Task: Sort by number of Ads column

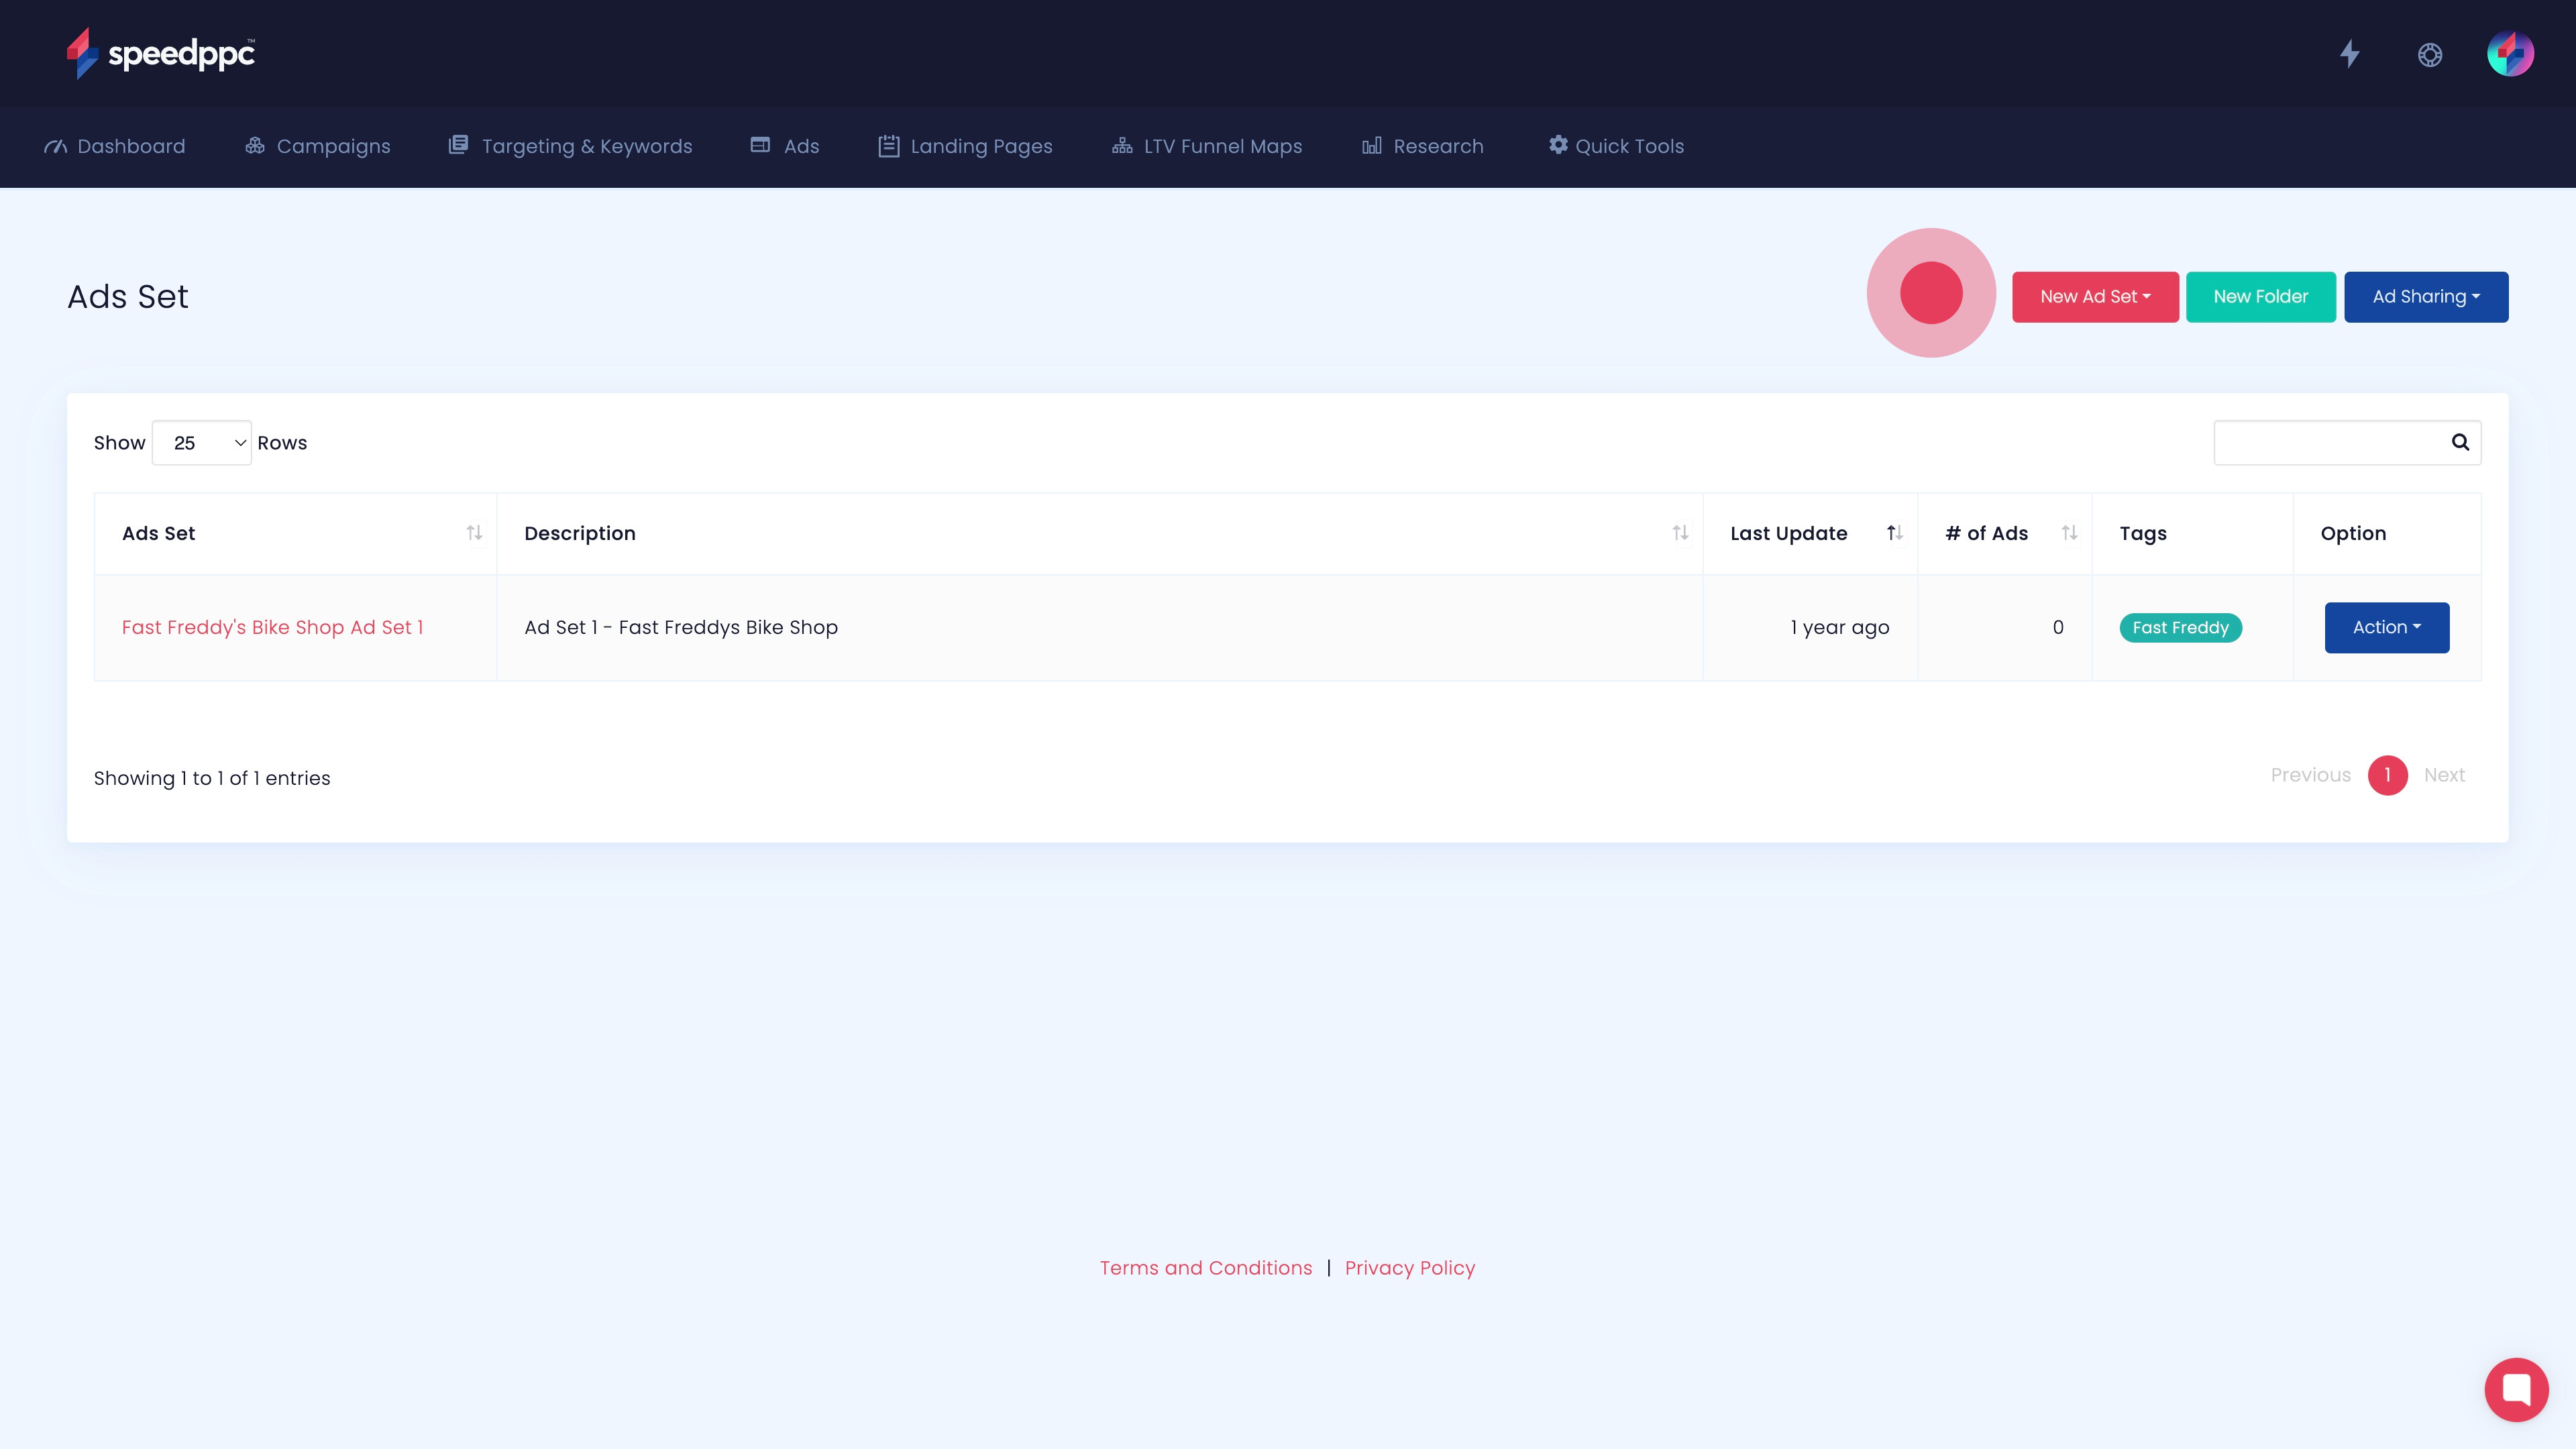Action: 2069,533
